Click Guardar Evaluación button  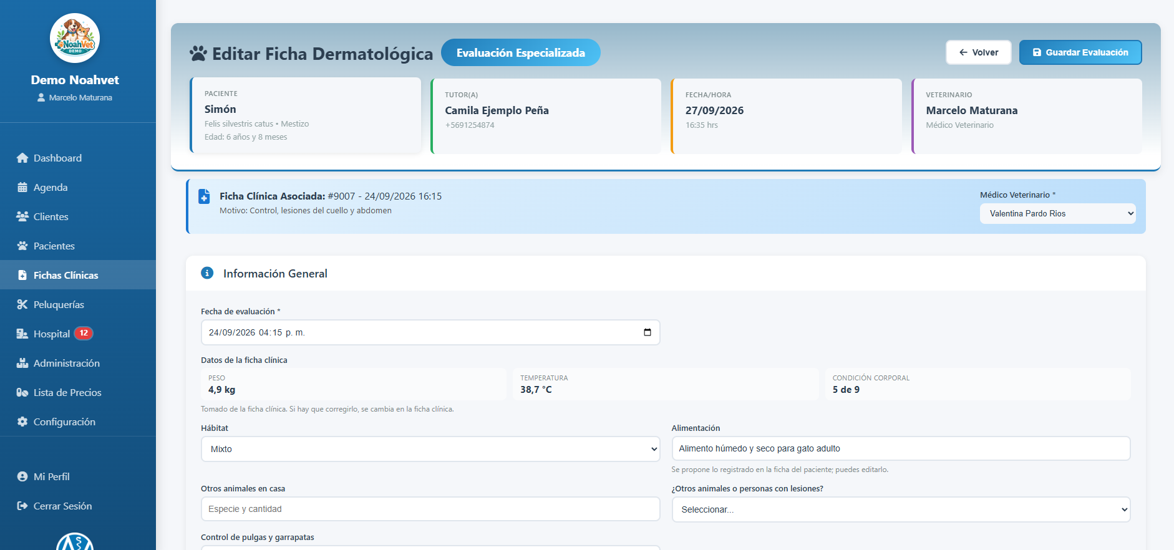pos(1080,52)
